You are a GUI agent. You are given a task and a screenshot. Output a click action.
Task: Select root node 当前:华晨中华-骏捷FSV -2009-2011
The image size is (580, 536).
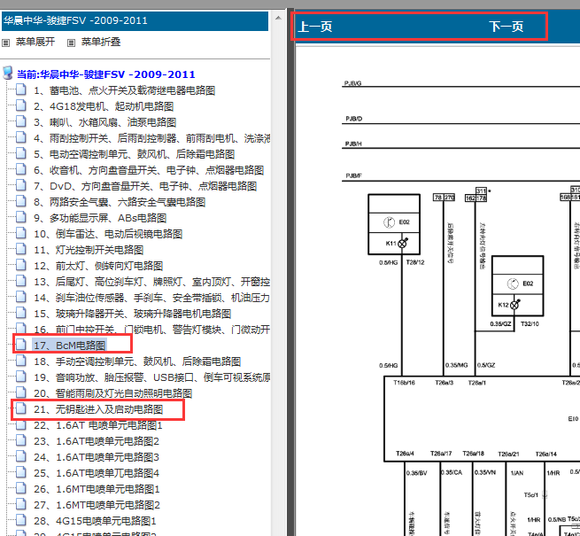(x=105, y=74)
